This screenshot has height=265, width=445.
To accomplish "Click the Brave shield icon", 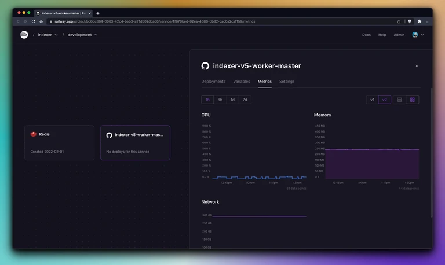I will coord(410,21).
